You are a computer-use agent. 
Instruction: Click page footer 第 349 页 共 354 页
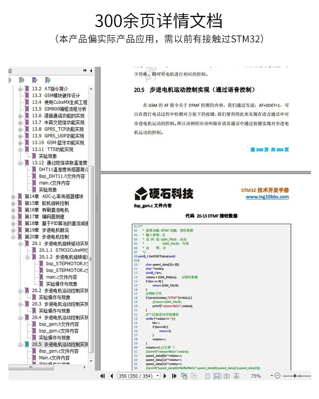coord(270,150)
